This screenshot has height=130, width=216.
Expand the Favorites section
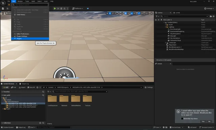2,92
